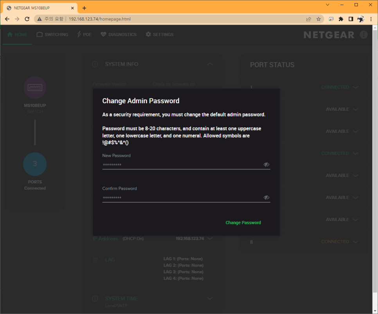
Task: Select the NETGEAR MS108EUP browser tab
Action: click(x=40, y=8)
